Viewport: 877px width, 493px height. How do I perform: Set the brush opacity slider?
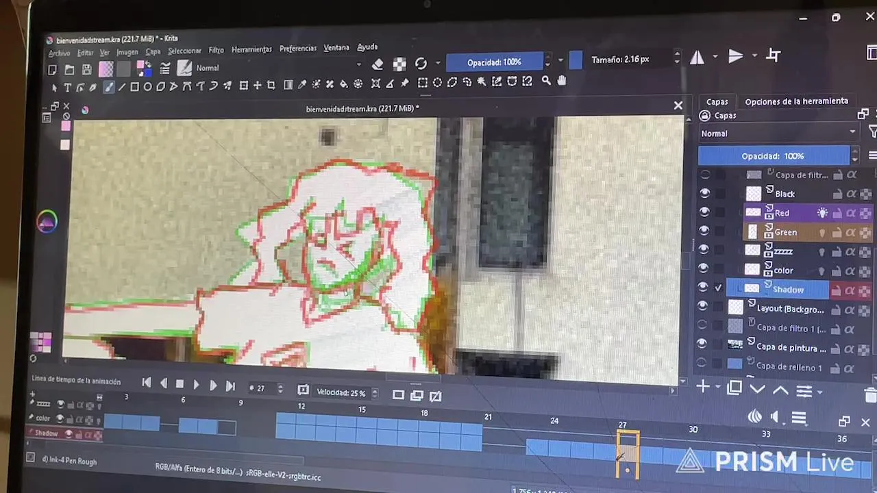[x=494, y=62]
